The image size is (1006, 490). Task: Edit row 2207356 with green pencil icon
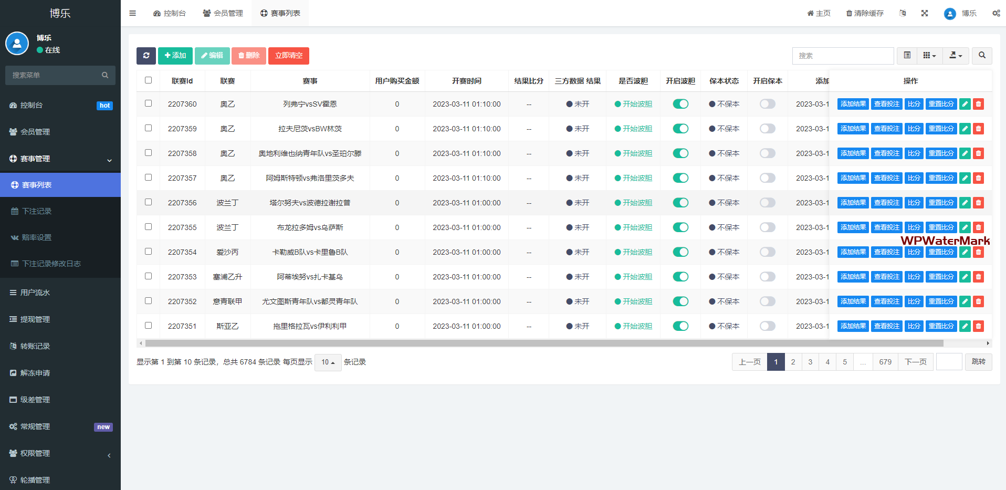coord(965,203)
